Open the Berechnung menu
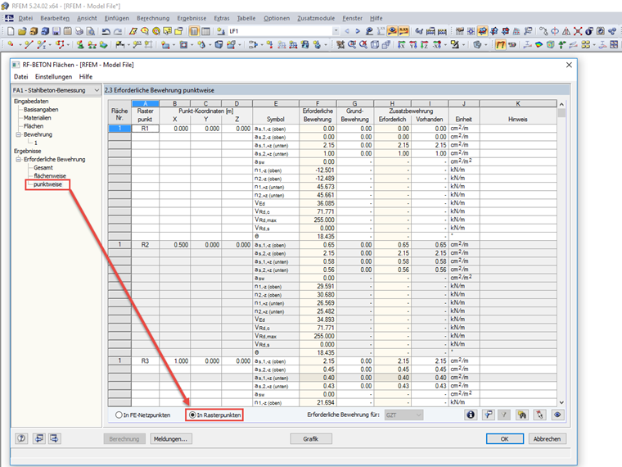 pos(153,18)
